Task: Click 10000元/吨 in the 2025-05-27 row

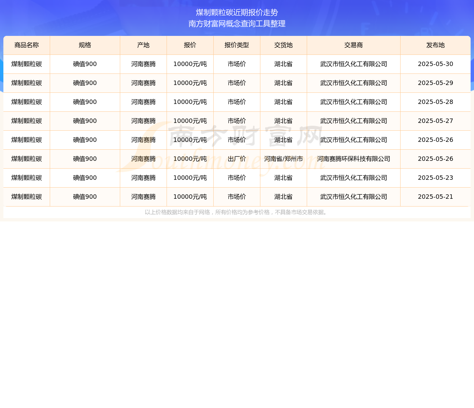Action: (190, 121)
